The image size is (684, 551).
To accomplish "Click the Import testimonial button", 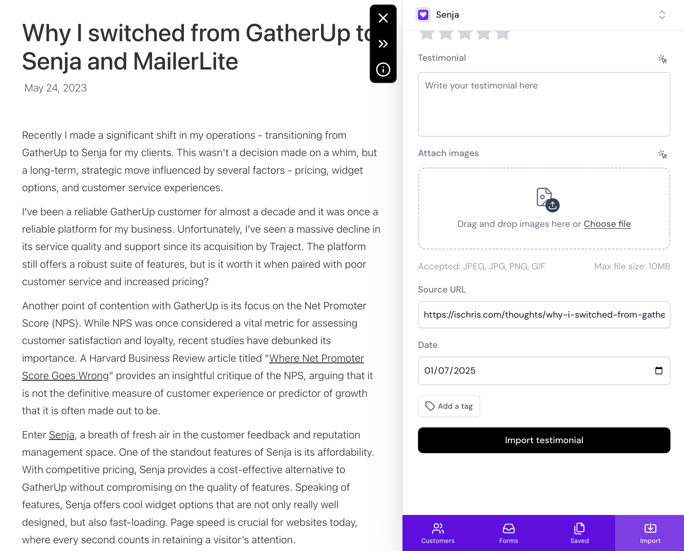I will (x=544, y=440).
